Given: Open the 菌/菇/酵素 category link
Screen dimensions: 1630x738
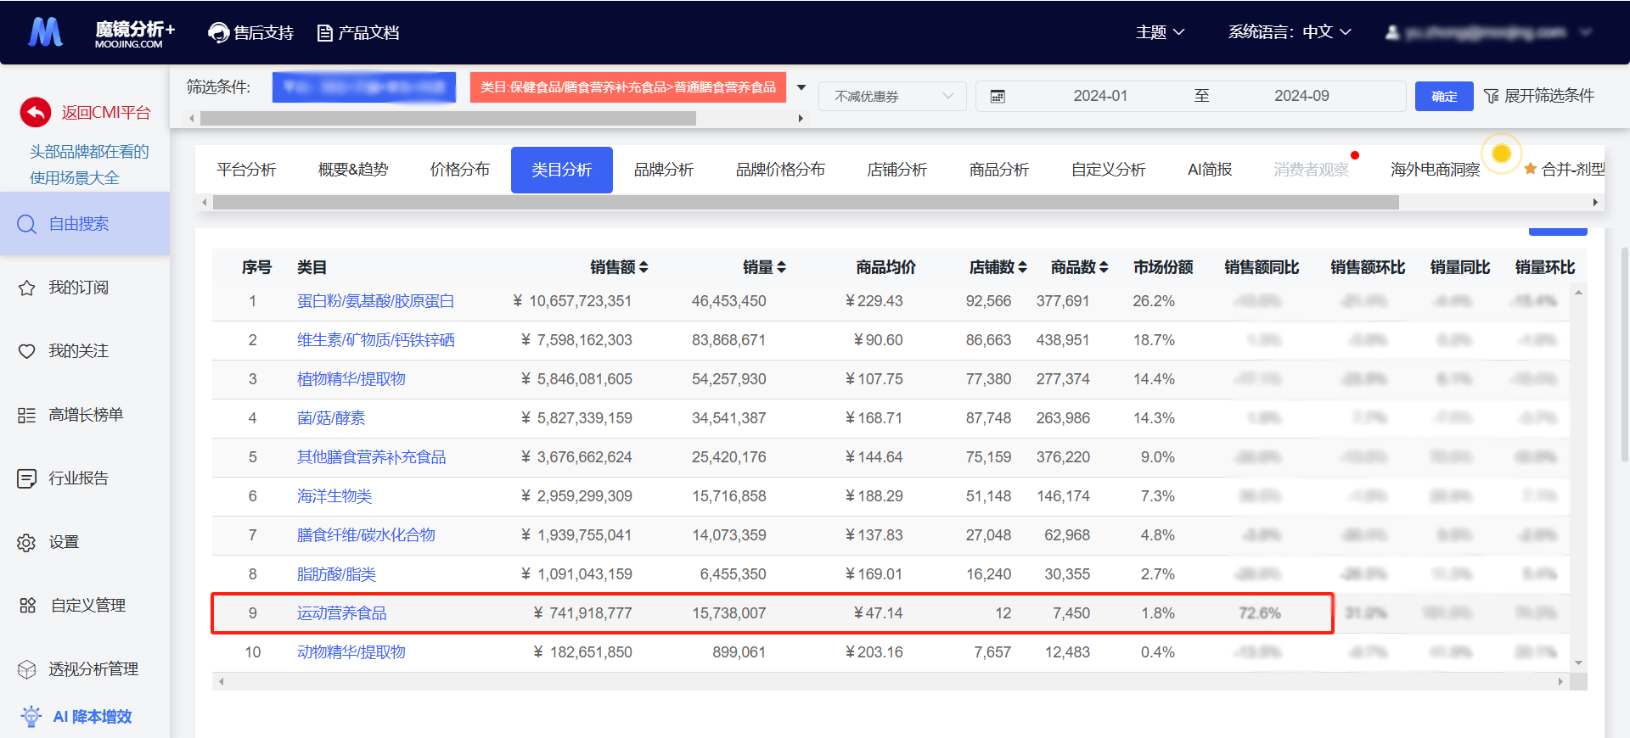Looking at the screenshot, I should click(x=330, y=418).
